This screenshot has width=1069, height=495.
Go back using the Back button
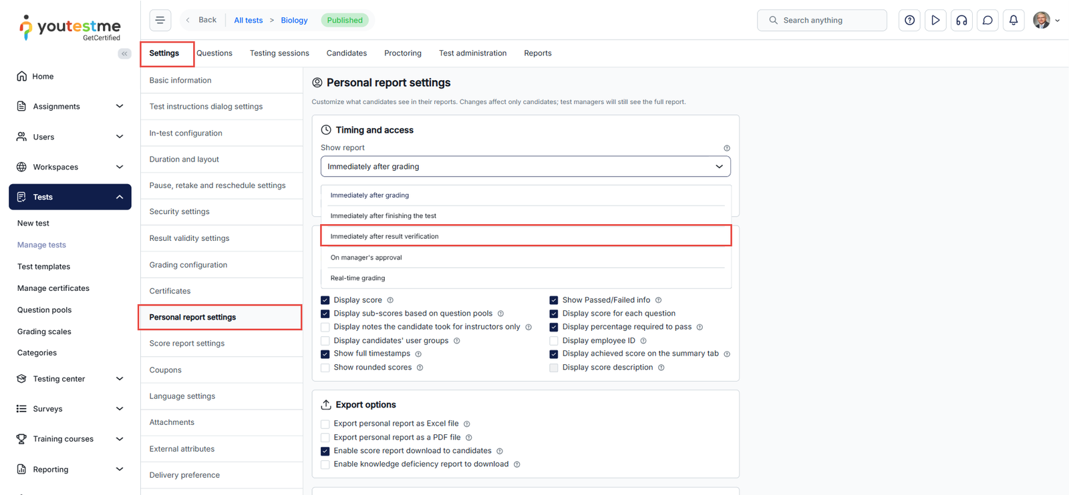(x=202, y=20)
